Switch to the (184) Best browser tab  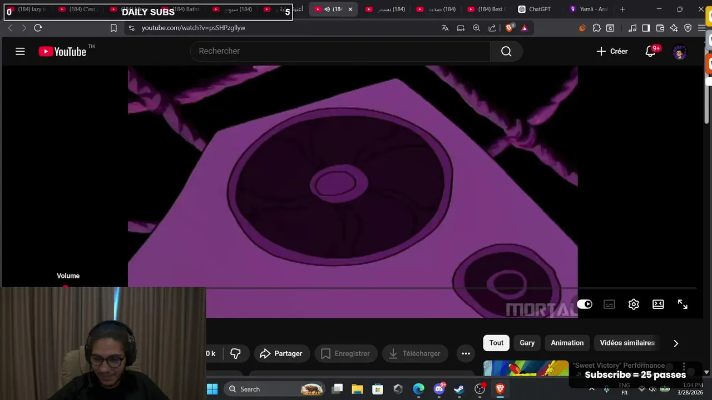(487, 9)
